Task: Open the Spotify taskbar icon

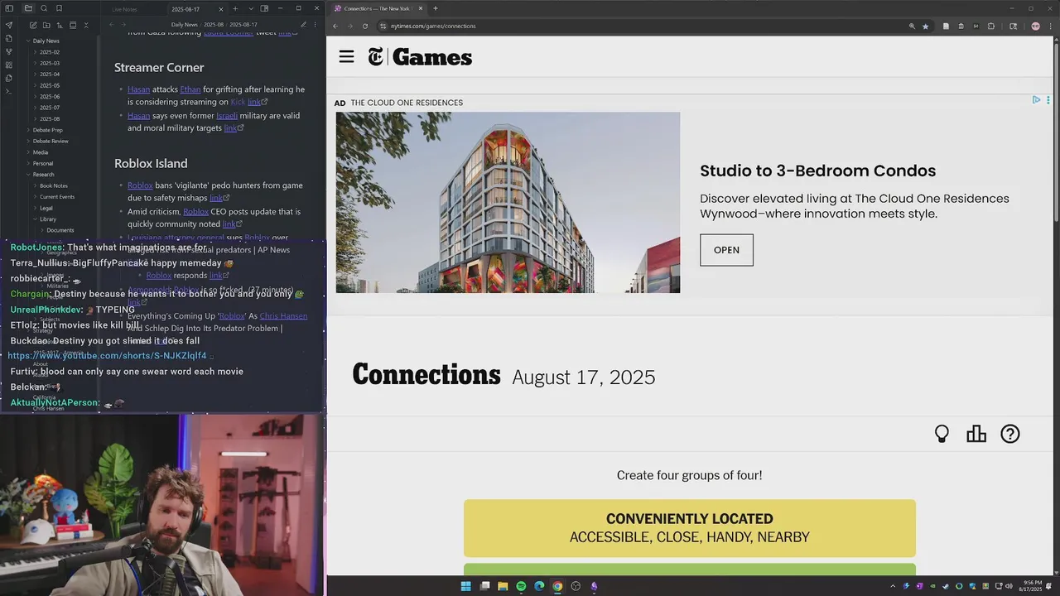Action: (x=521, y=586)
